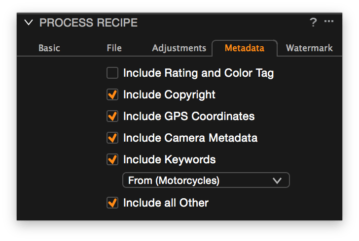Switch to the Basic tab
The width and height of the screenshot is (359, 241).
49,48
